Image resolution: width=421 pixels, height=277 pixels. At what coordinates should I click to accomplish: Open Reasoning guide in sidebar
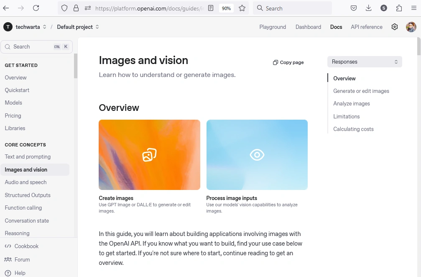[x=17, y=233]
